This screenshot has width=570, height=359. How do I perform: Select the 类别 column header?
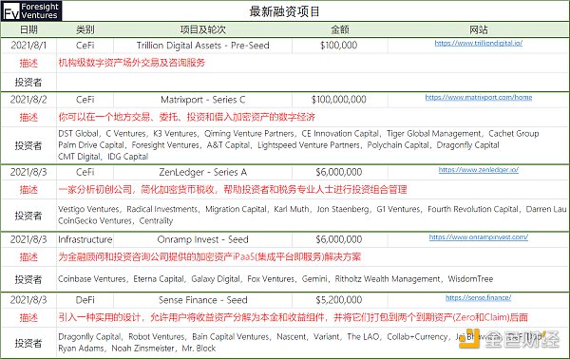pos(85,29)
